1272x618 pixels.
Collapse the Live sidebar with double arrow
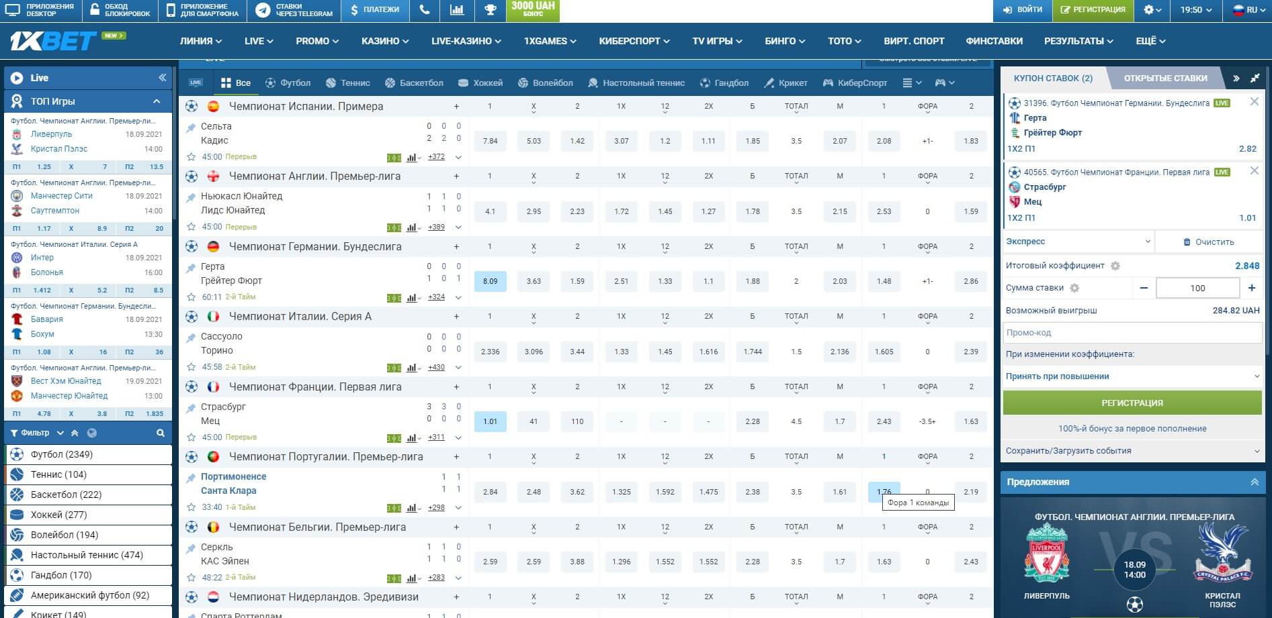point(162,78)
